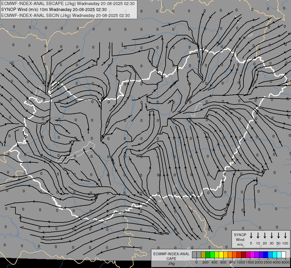Click the 30 value in wind legend

click(271, 243)
